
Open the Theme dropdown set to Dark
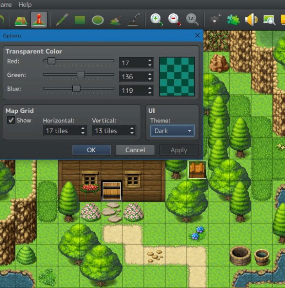coord(172,131)
